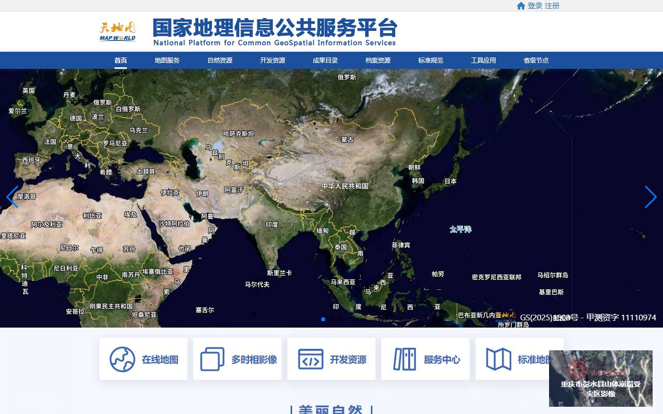Click the 密克罗尼西亚联邦 map label
This screenshot has width=663, height=414.
497,277
